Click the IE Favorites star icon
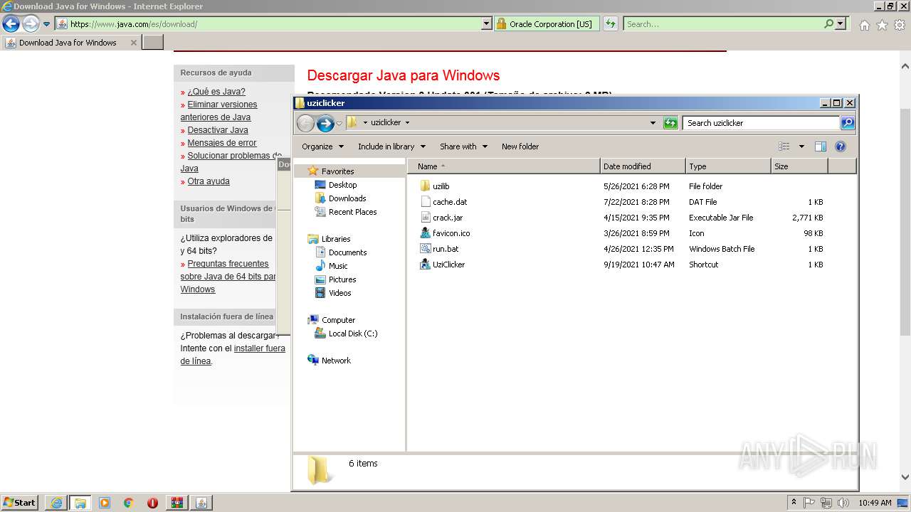The image size is (911, 512). [882, 25]
